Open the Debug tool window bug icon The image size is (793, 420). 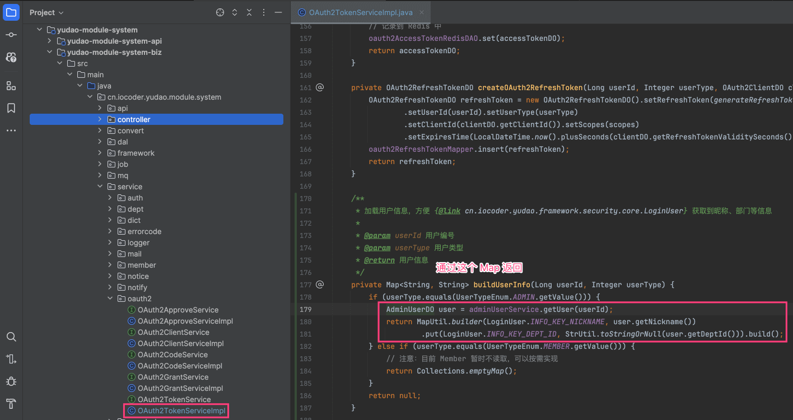12,381
